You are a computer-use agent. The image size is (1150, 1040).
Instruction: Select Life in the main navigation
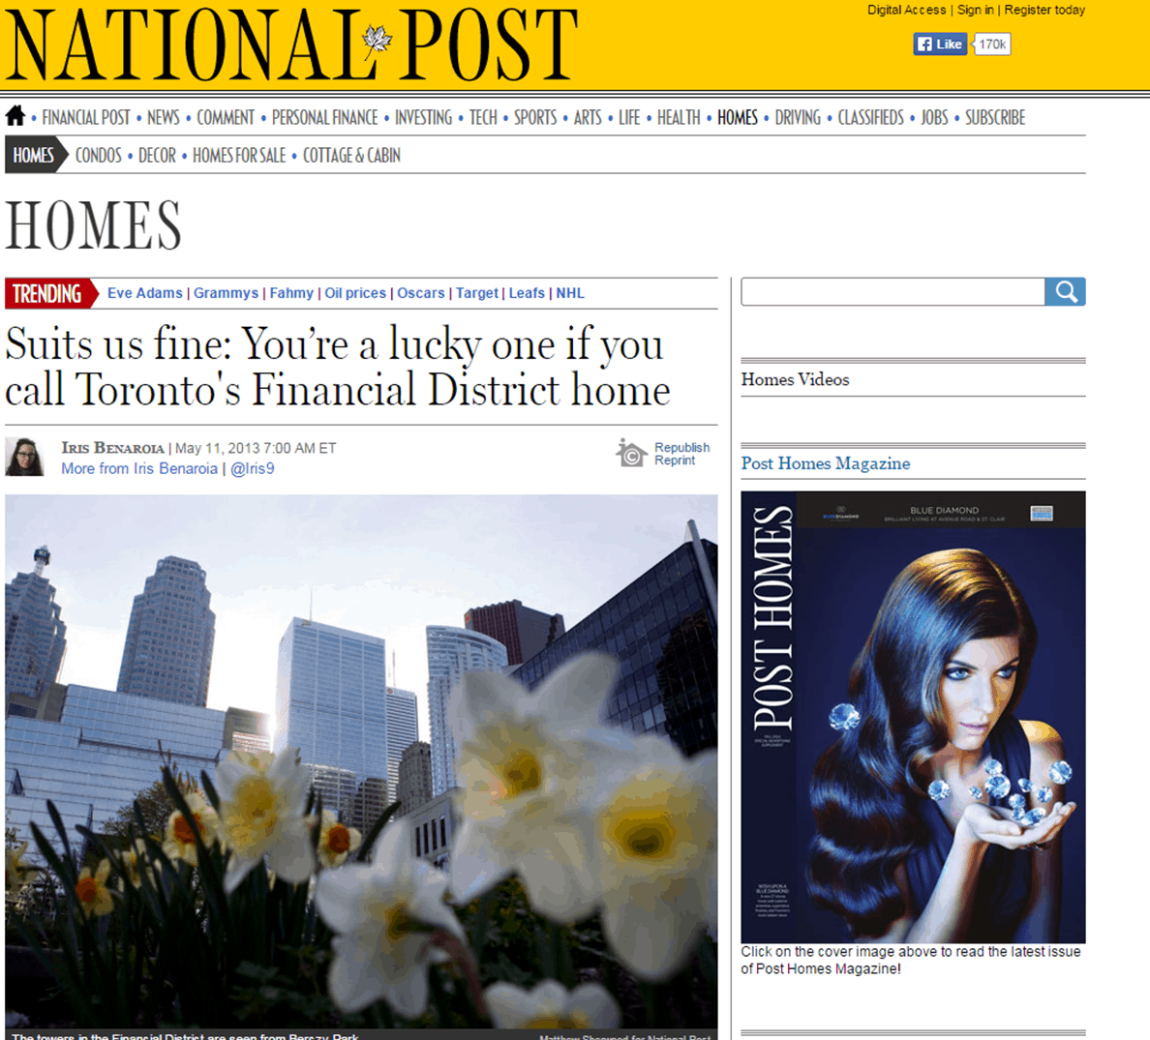coord(629,117)
